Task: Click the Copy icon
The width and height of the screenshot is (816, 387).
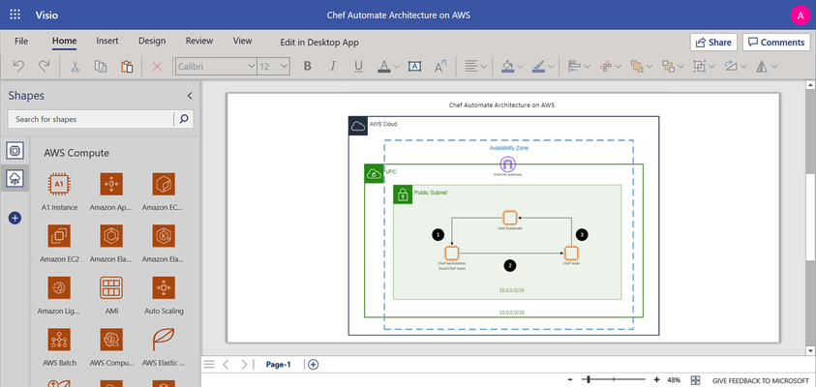Action: click(x=101, y=66)
